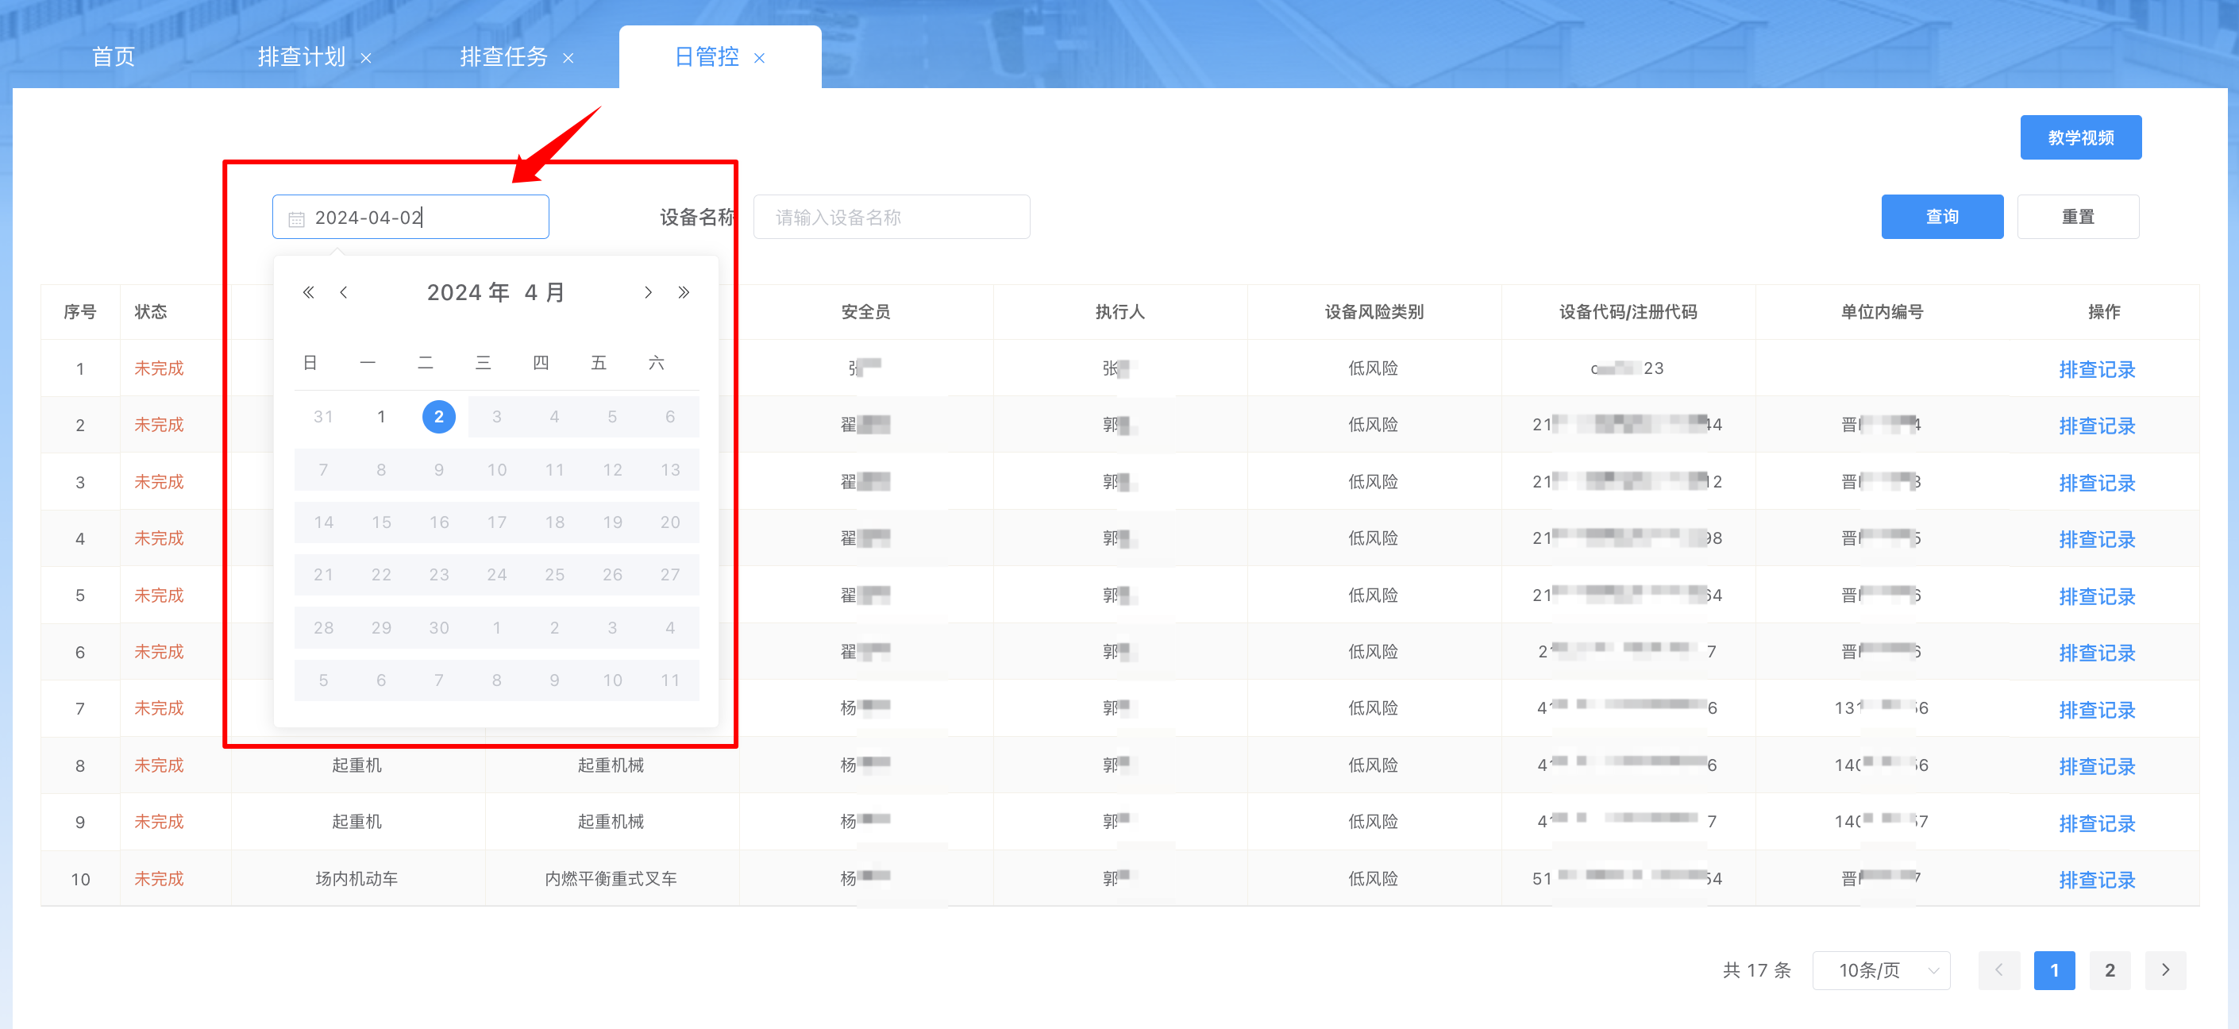Close the 排查任务 tab
Screen dimensions: 2239x1029
568,58
